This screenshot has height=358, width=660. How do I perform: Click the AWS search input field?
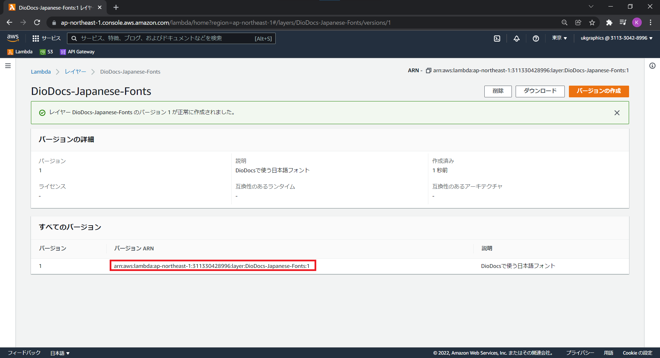pos(171,38)
